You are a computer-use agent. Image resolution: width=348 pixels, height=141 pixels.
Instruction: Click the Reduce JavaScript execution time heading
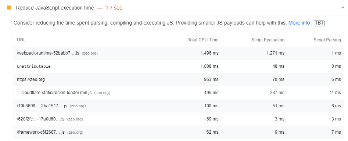pos(55,8)
